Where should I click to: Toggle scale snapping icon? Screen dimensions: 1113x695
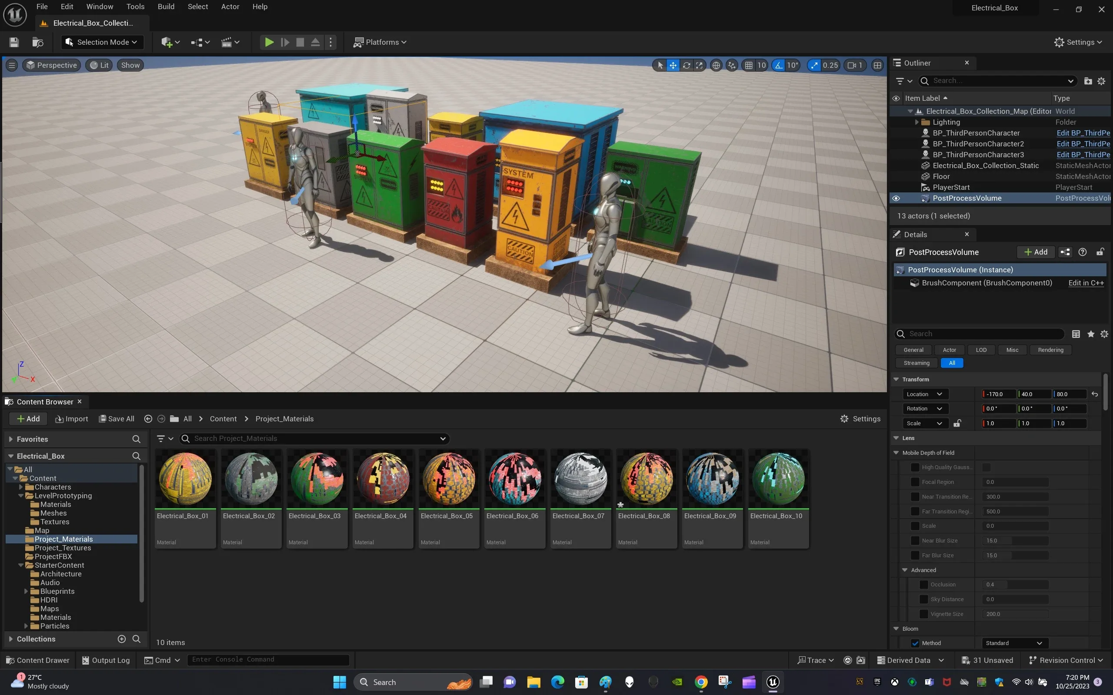pos(814,65)
